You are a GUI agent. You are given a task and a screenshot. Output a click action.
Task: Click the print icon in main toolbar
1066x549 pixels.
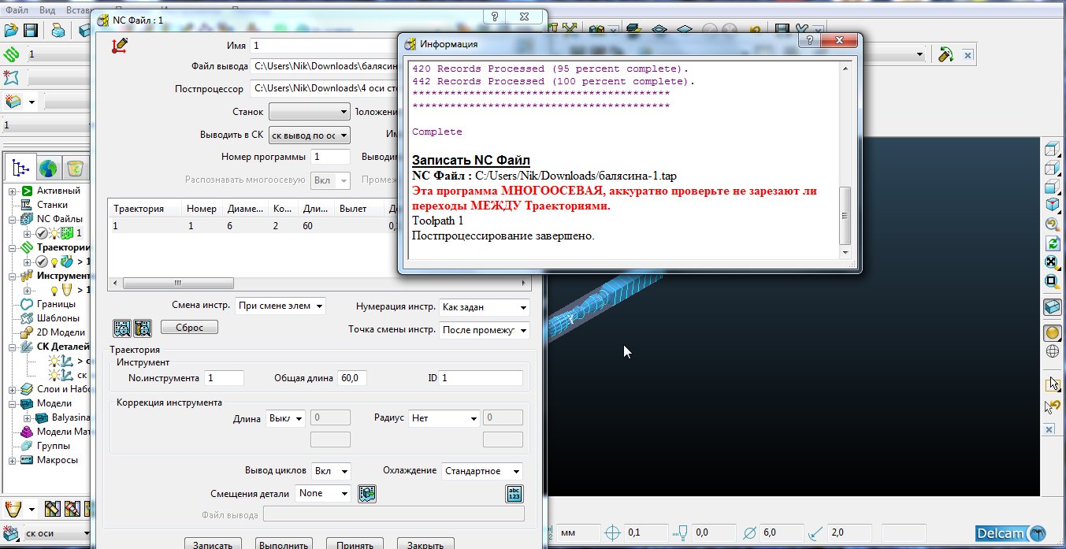click(58, 30)
